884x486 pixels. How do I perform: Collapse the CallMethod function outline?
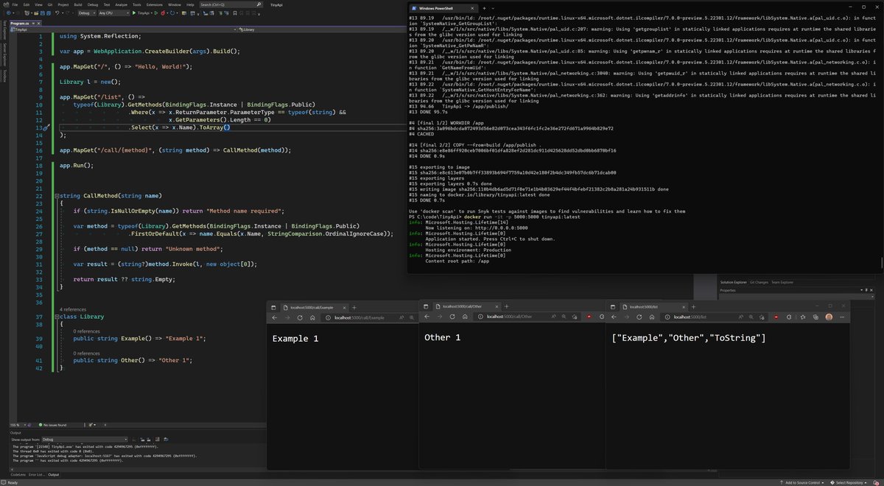coord(57,196)
